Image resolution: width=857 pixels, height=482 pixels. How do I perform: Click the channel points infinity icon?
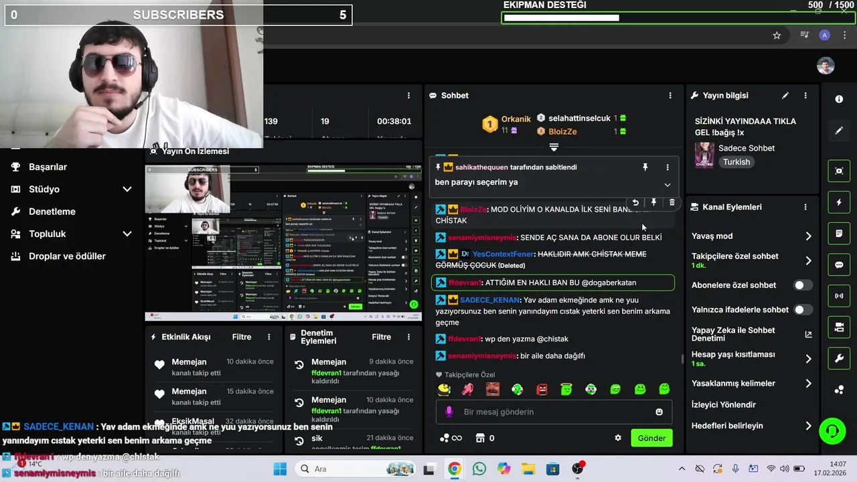(451, 438)
